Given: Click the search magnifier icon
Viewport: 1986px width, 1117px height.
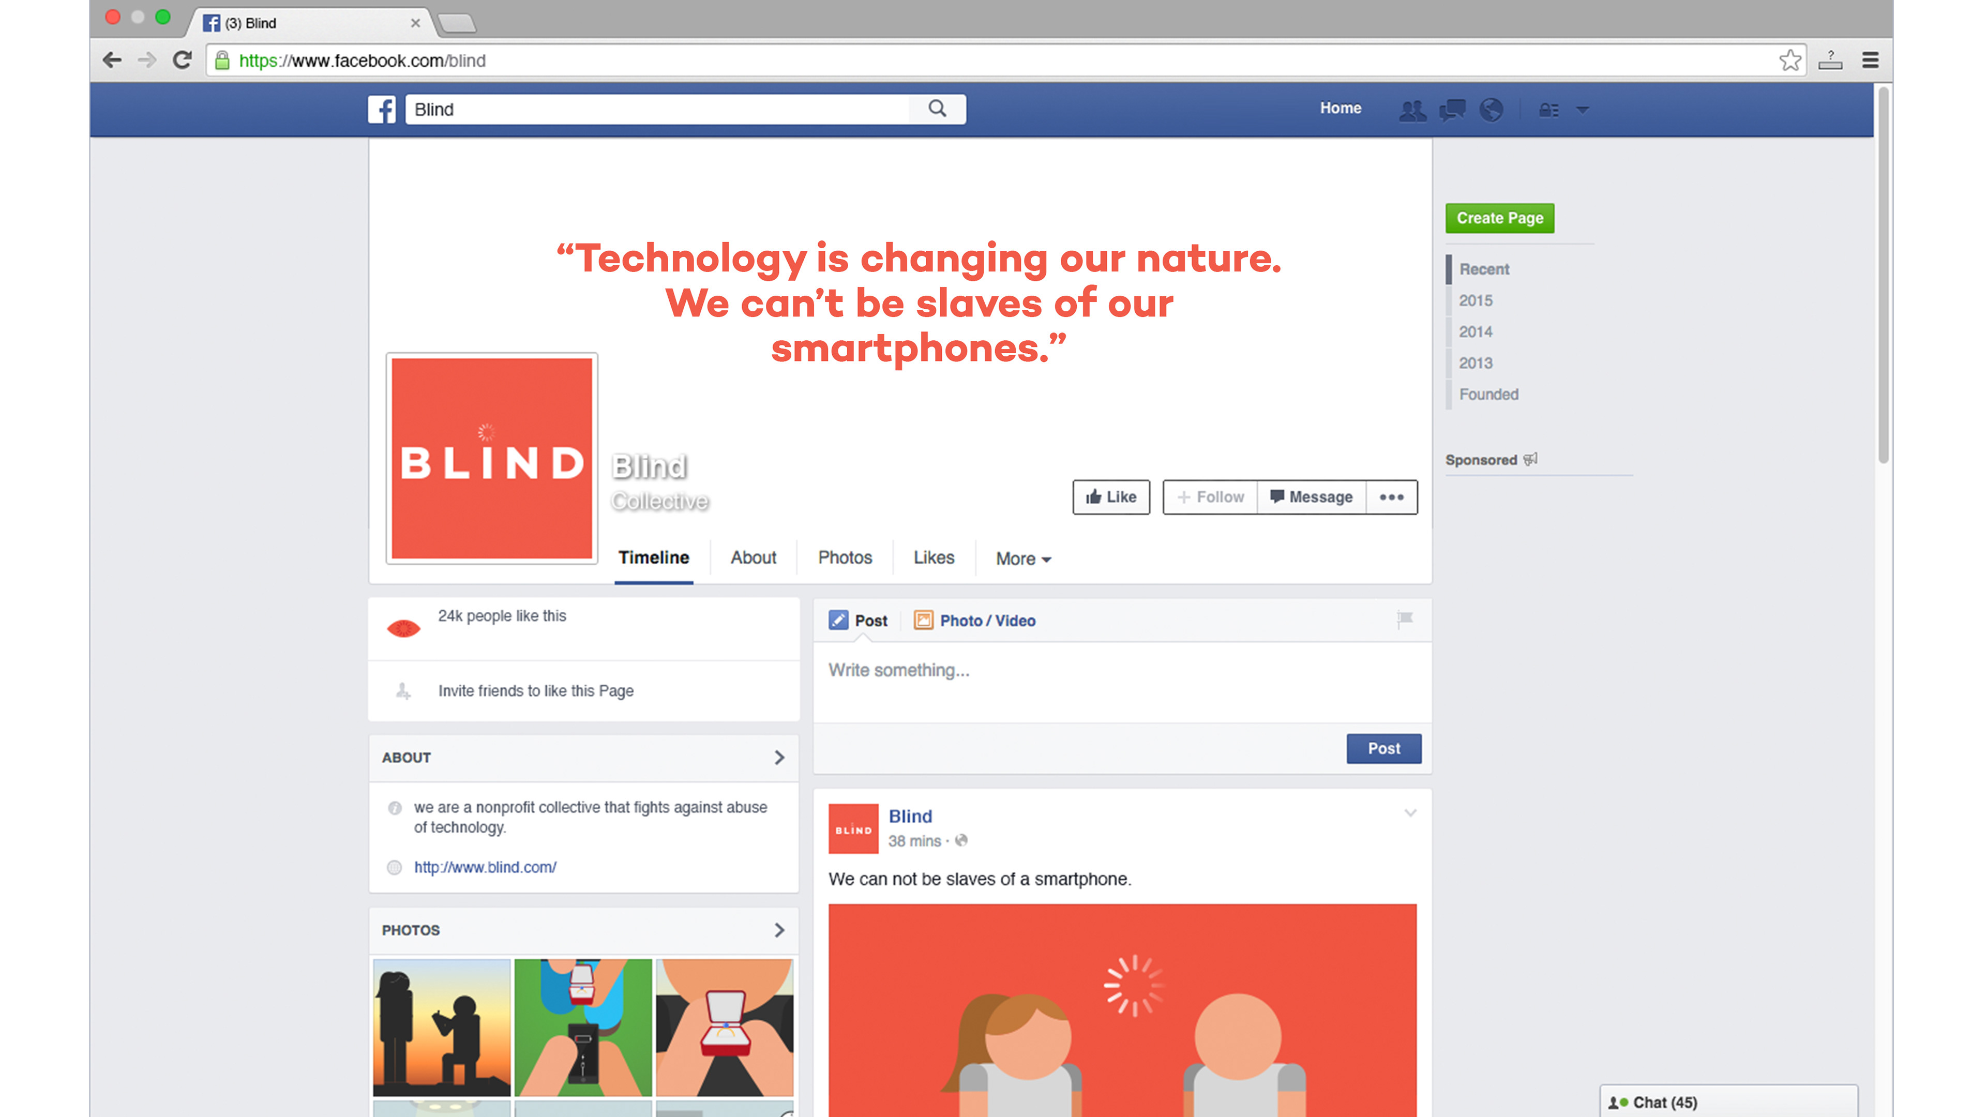Looking at the screenshot, I should click(x=937, y=109).
